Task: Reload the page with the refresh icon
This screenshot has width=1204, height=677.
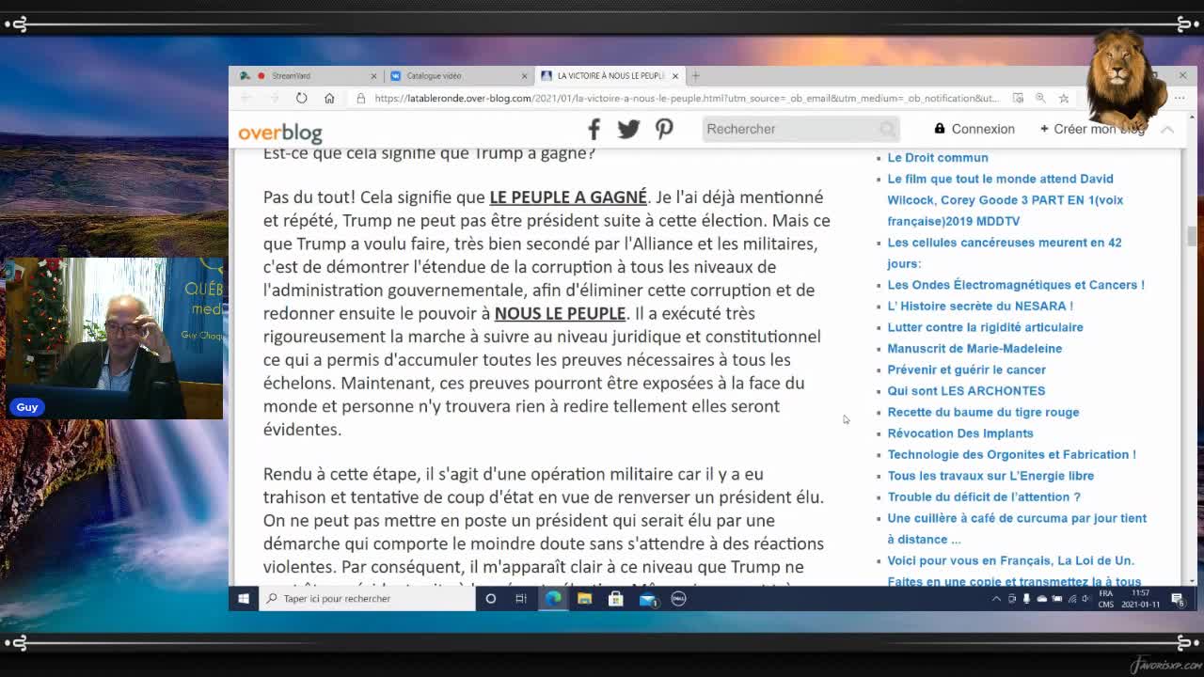Action: [301, 98]
